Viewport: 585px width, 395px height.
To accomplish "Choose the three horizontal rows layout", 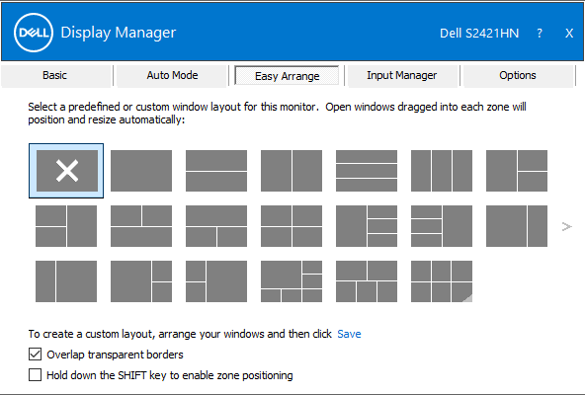I will [x=367, y=171].
